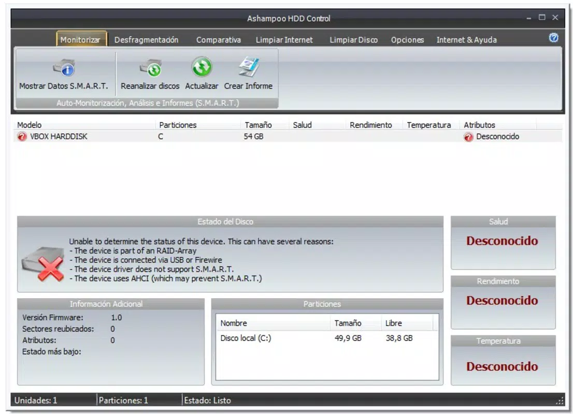This screenshot has width=573, height=414.
Task: Click the 49,9 GB partition size value
Action: click(348, 338)
